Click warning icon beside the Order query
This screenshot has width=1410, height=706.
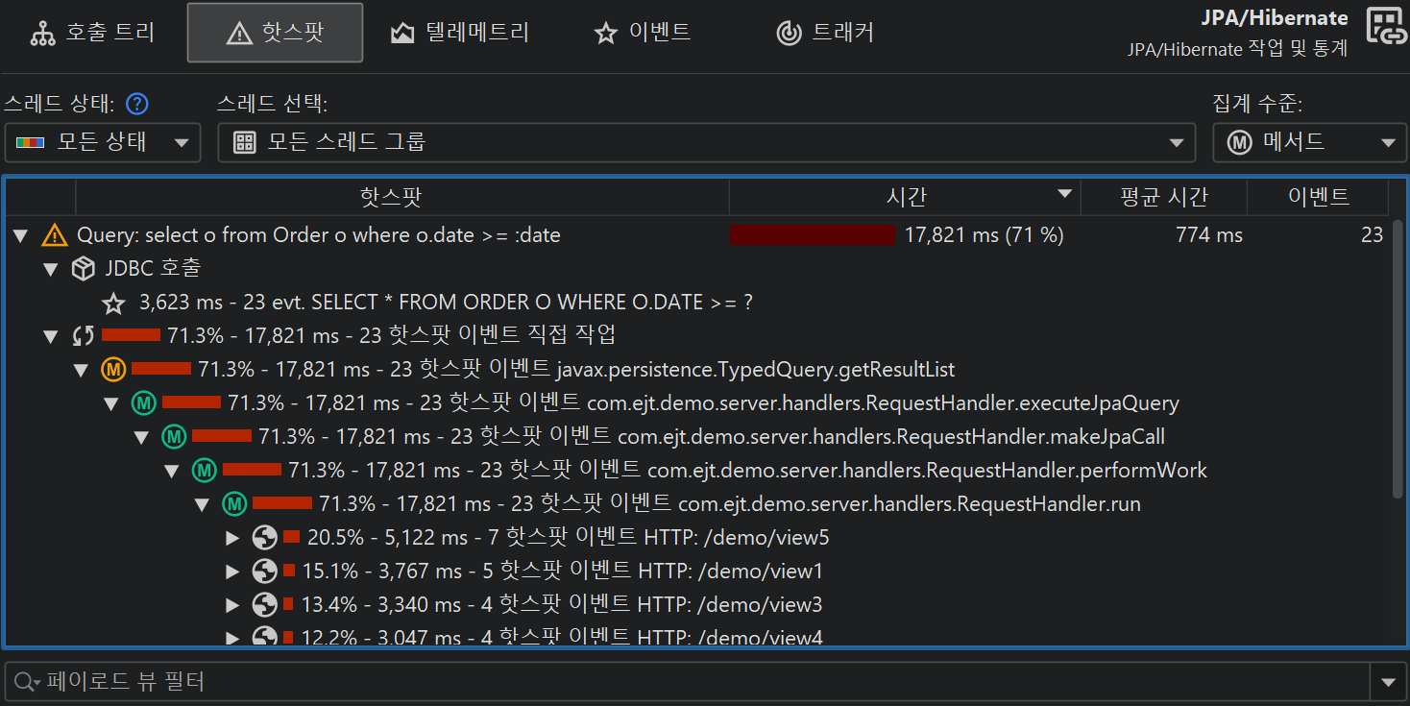pos(55,234)
